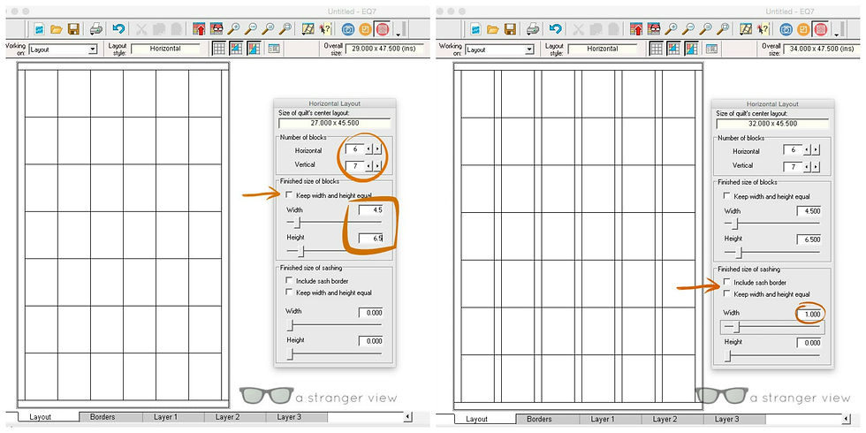Image resolution: width=866 pixels, height=433 pixels.
Task: Click Layout style Horizontal field in left window
Action: pyautogui.click(x=165, y=49)
